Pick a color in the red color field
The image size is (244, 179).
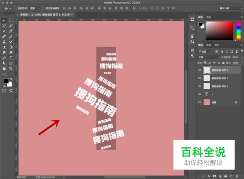[220, 31]
